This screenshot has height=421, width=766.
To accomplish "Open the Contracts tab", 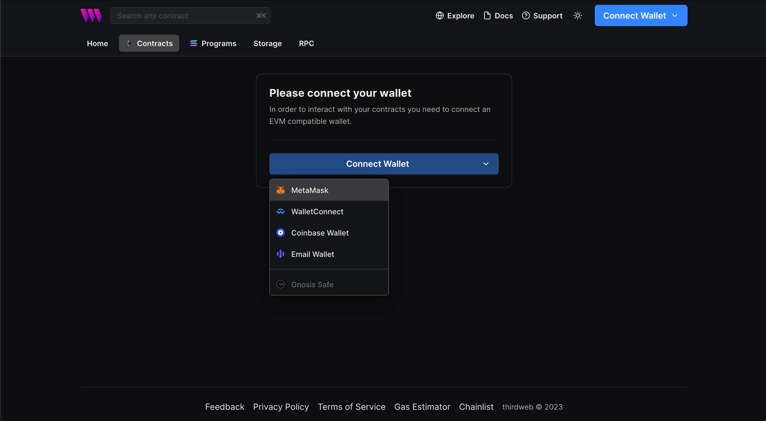I will [149, 43].
